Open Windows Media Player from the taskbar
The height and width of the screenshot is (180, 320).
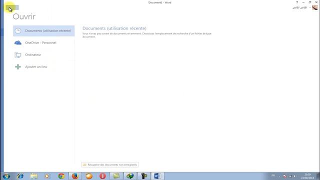click(47, 176)
